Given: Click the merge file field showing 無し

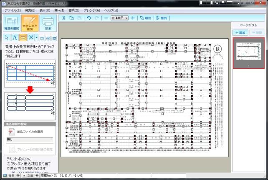Looking at the screenshot, I should click(30, 140).
